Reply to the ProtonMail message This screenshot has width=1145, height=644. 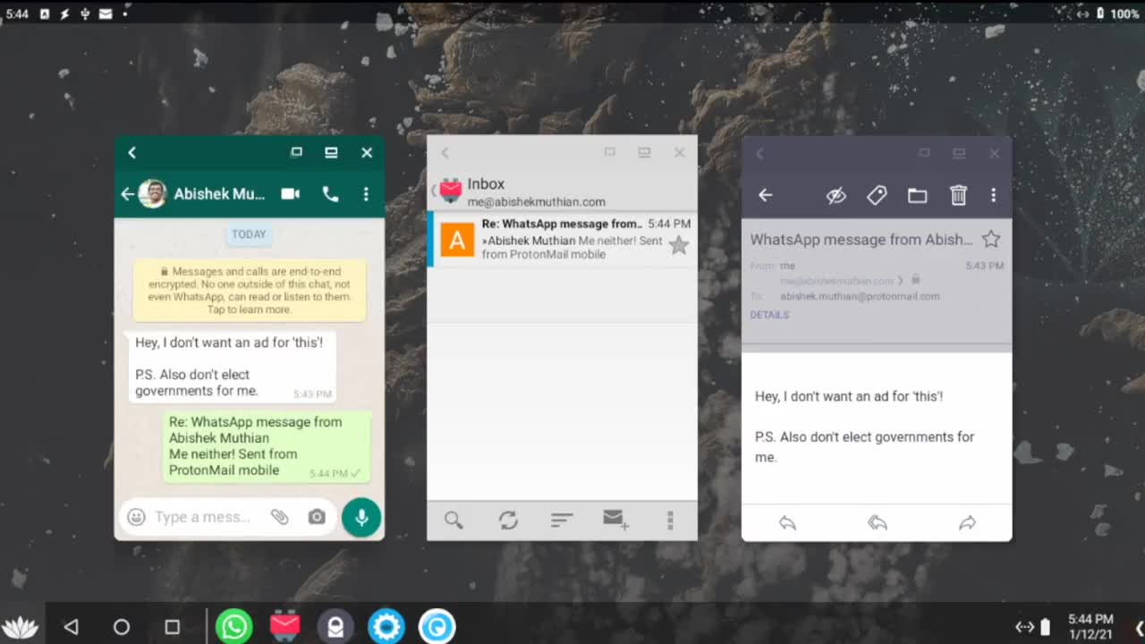coord(787,523)
